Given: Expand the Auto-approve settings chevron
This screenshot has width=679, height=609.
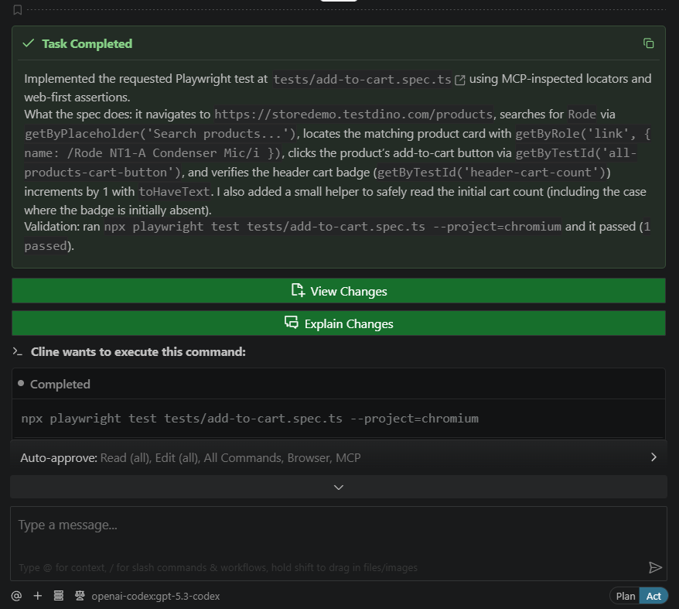Looking at the screenshot, I should tap(653, 457).
